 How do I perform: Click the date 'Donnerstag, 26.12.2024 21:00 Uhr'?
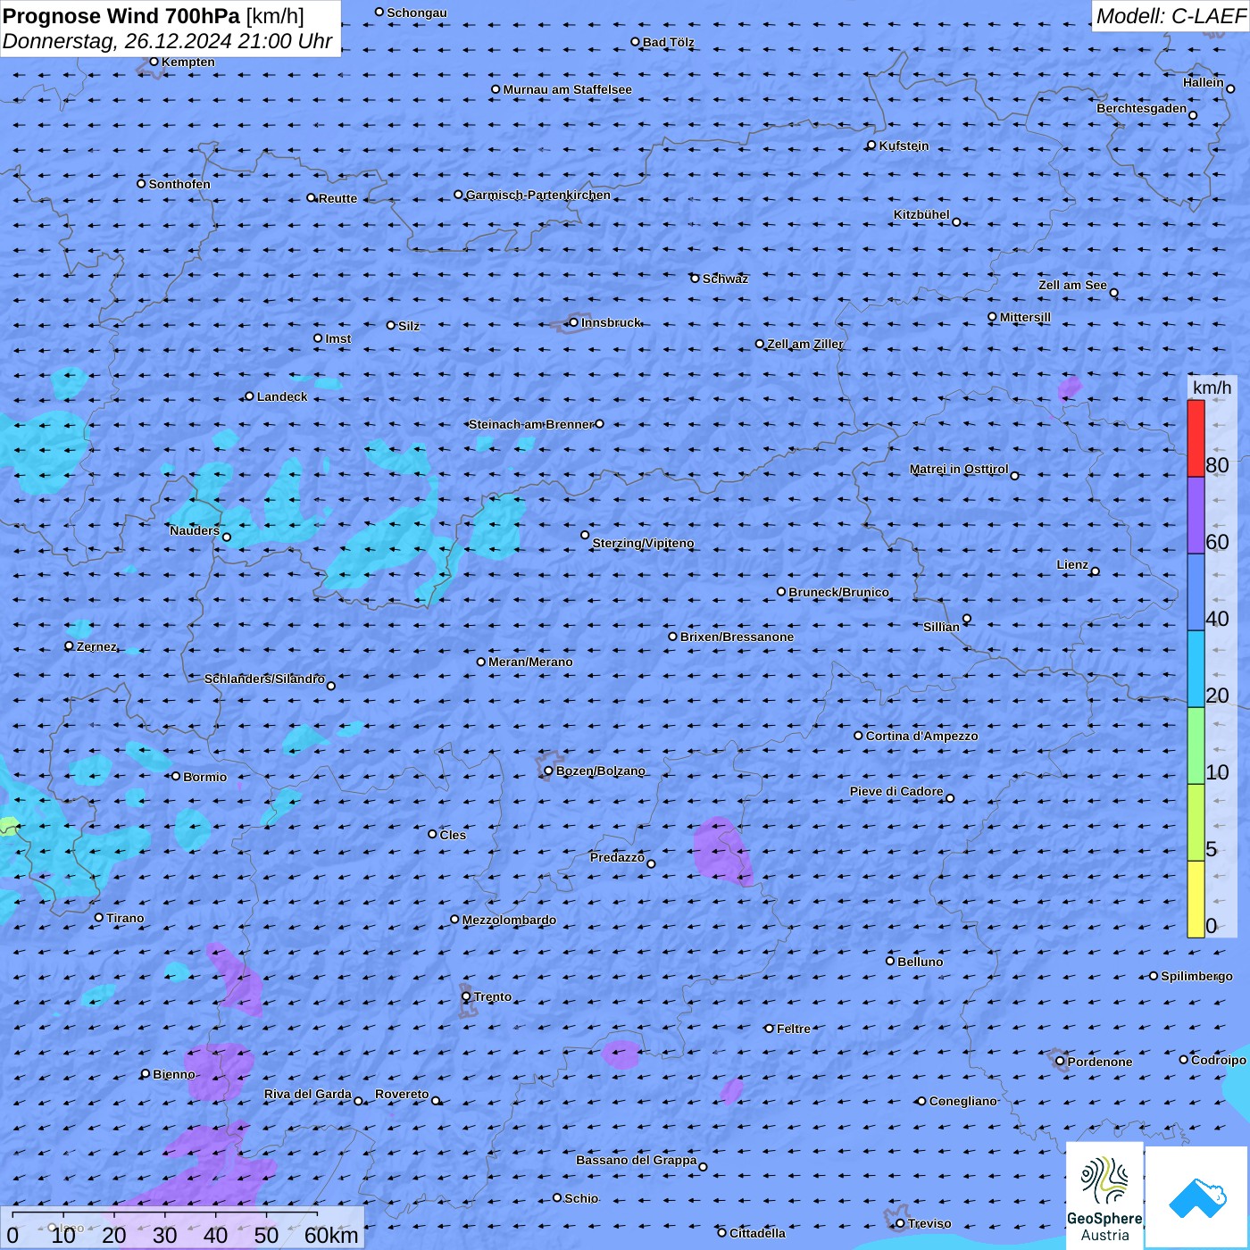(x=168, y=41)
